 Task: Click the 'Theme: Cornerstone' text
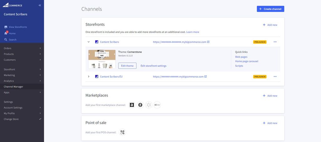coord(130,52)
